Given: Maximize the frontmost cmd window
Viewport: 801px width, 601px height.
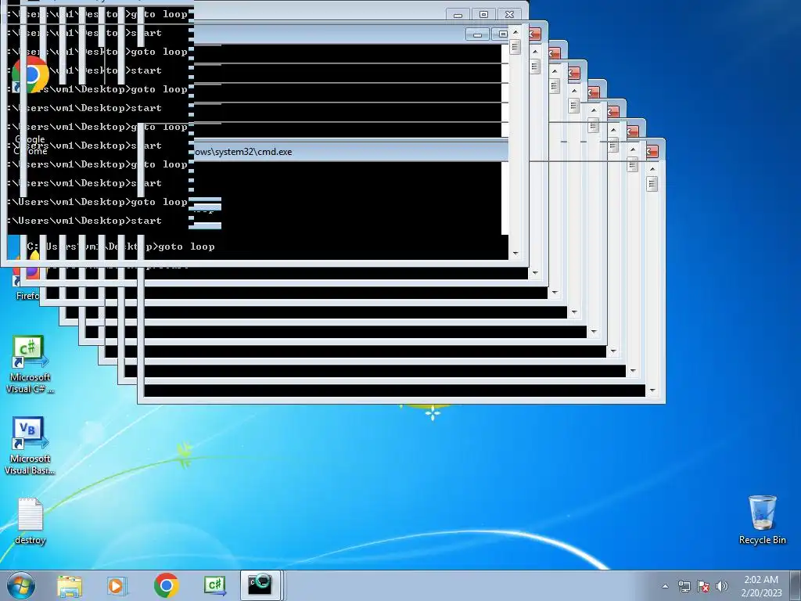Looking at the screenshot, I should [483, 15].
